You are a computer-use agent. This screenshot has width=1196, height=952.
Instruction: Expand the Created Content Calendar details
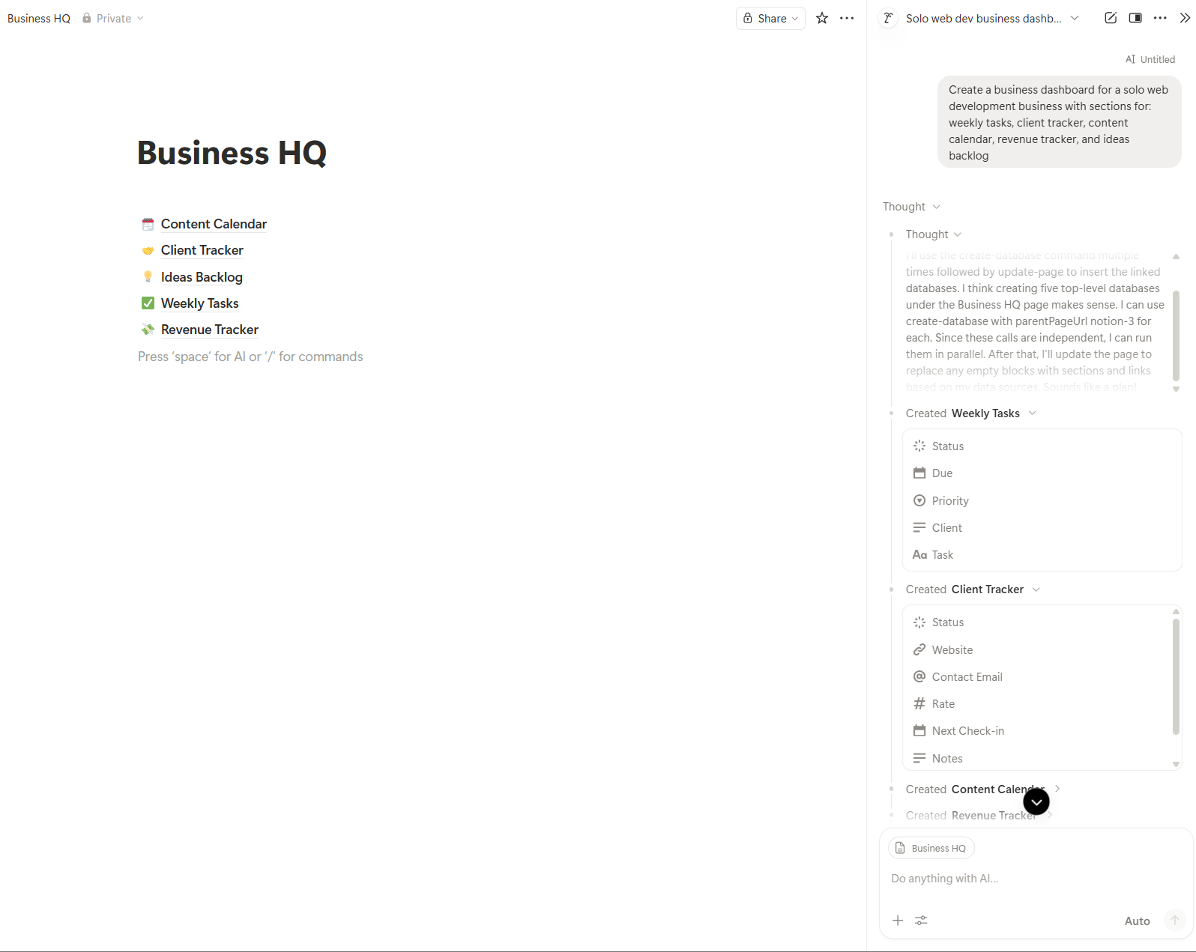pyautogui.click(x=1057, y=789)
